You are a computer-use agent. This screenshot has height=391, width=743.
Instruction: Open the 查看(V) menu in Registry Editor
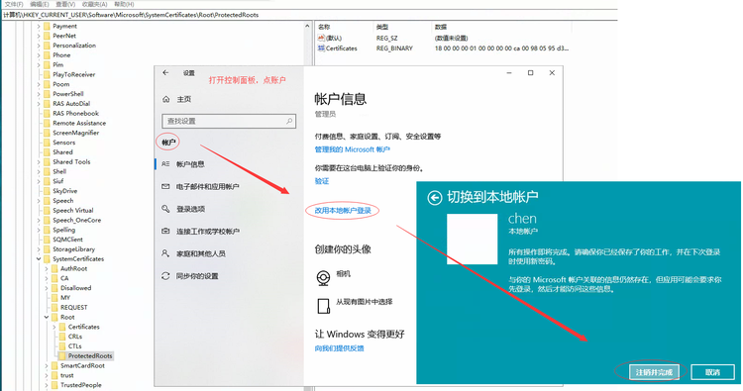pos(65,4)
